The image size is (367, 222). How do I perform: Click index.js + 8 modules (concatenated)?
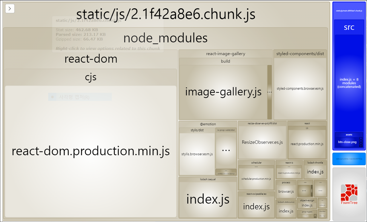pos(349,83)
